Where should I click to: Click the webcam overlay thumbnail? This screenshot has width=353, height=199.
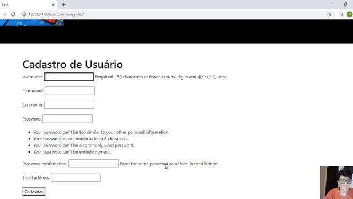(x=336, y=182)
